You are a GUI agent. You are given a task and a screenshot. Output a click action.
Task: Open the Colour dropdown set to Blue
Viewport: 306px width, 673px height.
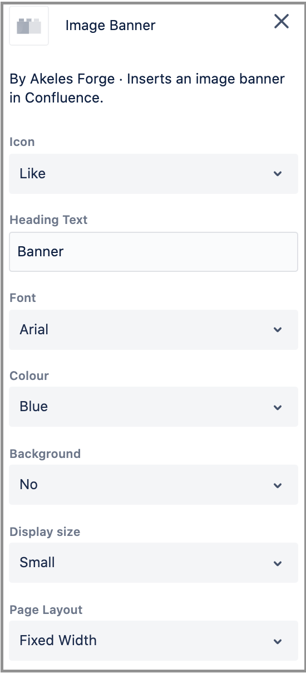(x=154, y=407)
